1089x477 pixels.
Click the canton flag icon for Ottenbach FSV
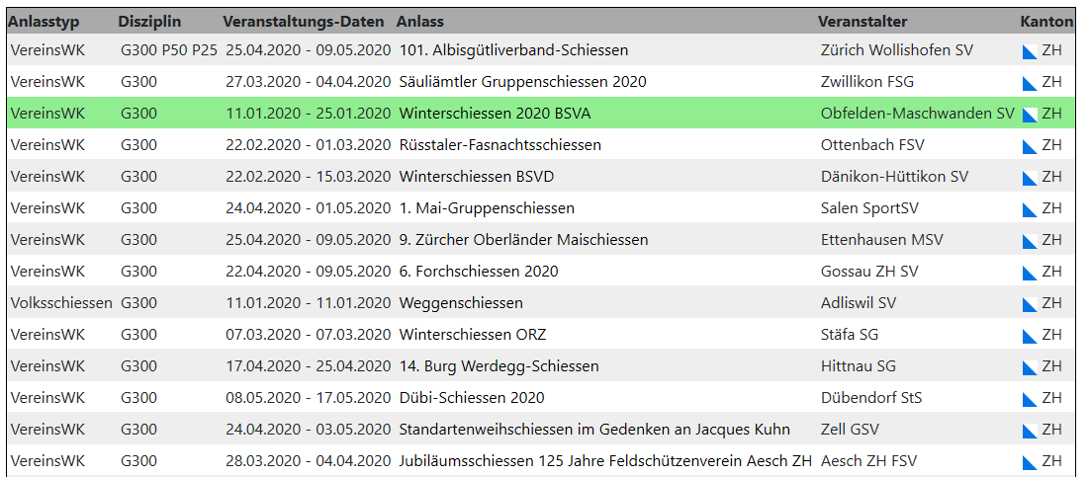click(1030, 146)
